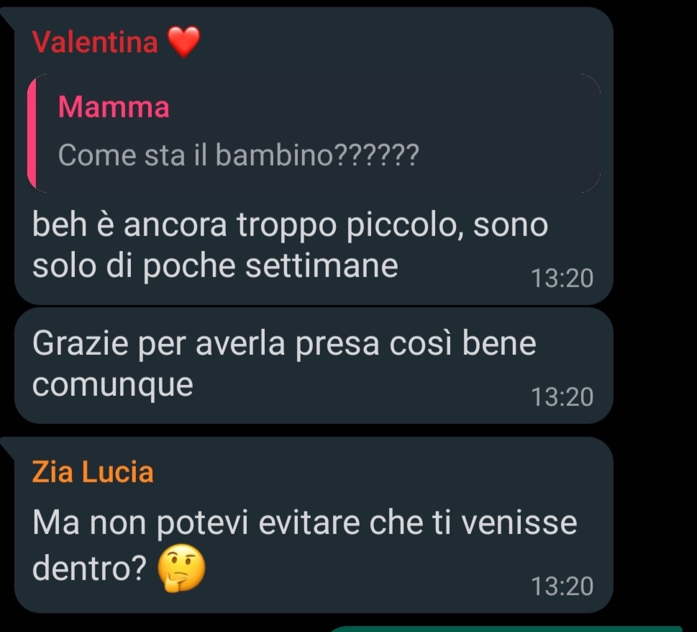Click the thinking face emoji
The height and width of the screenshot is (632, 697).
pos(182,568)
